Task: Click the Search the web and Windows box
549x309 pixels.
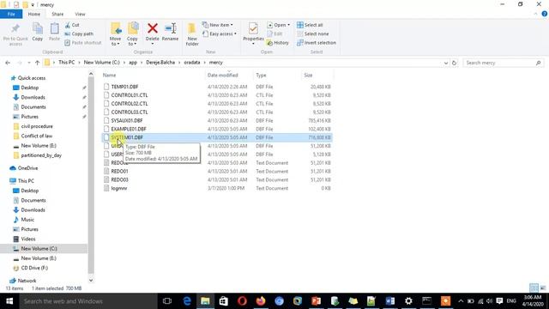Action: (88, 301)
